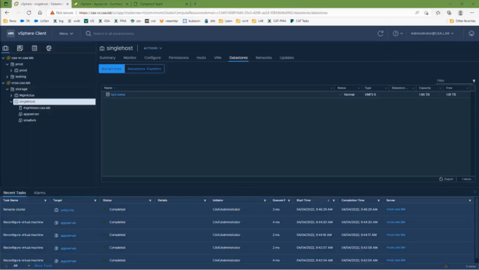This screenshot has height=270, width=479.
Task: Collapse the storage datacenter node
Action: point(7,89)
